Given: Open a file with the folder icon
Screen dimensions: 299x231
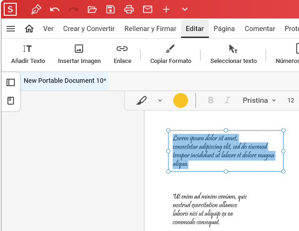Looking at the screenshot, I should (x=92, y=9).
